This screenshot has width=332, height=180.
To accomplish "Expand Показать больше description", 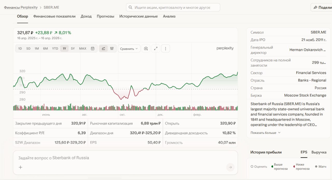I will click(x=265, y=133).
